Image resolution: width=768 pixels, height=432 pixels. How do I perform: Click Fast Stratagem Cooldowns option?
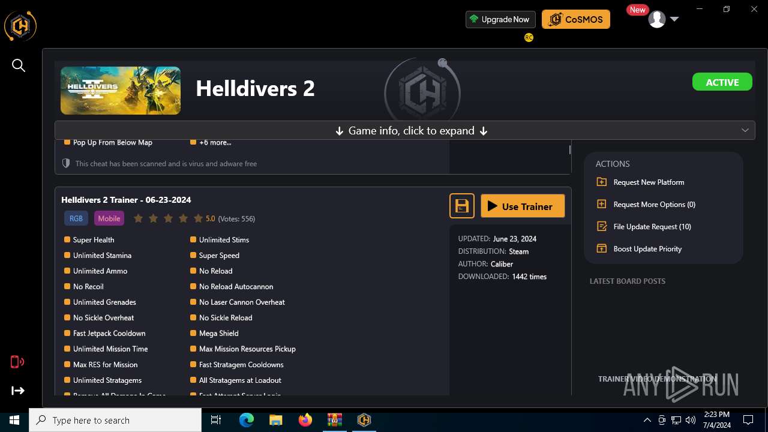coord(236,364)
